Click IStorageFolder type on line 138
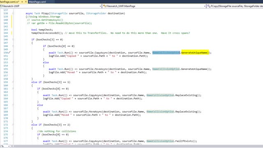The height and width of the screenshot is (148, 263). click(96, 13)
